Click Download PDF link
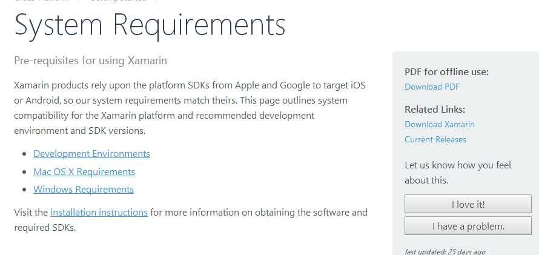The height and width of the screenshot is (255, 539). coord(432,87)
